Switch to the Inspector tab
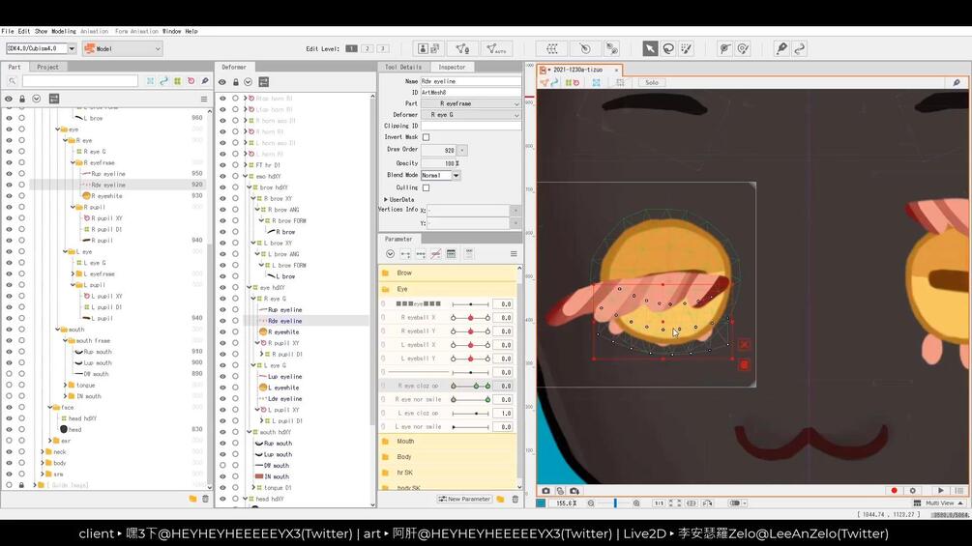 pyautogui.click(x=452, y=67)
